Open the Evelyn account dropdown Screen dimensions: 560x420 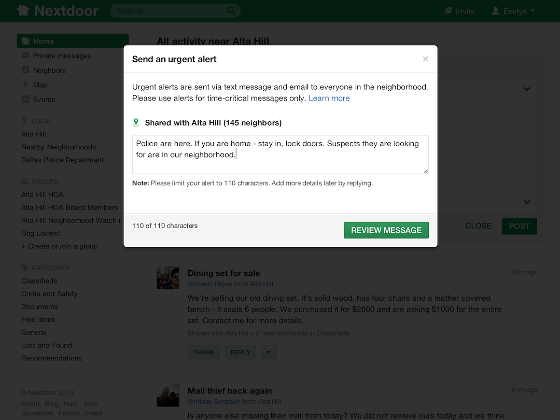pos(513,11)
